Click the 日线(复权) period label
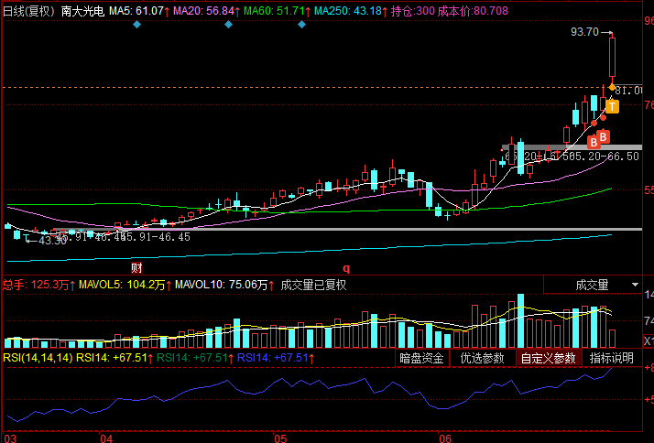 click(x=28, y=11)
